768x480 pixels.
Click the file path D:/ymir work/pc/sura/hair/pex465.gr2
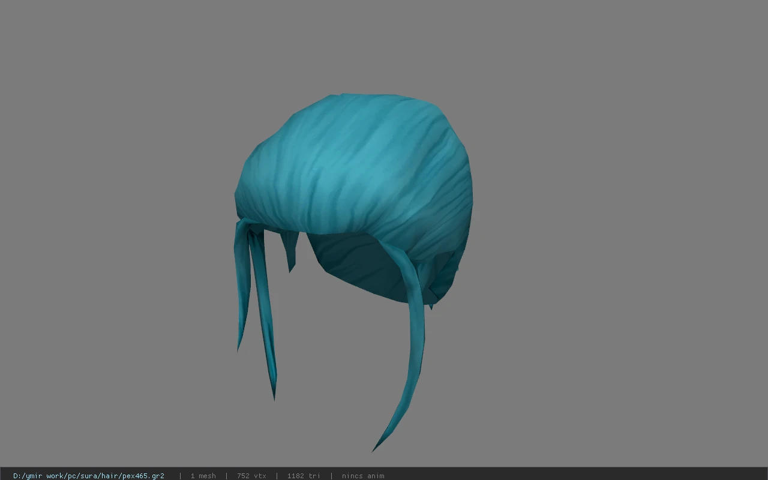[x=89, y=476]
